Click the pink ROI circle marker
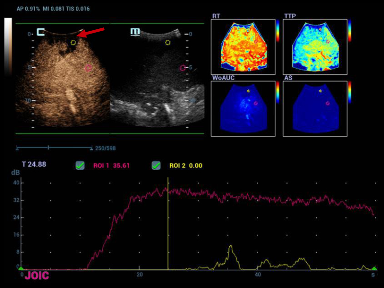Image resolution: width=384 pixels, height=288 pixels. [88, 69]
